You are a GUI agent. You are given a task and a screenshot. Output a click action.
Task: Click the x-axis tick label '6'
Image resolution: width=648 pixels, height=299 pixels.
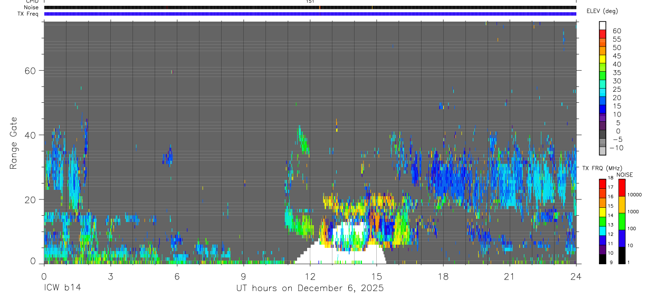(177, 276)
